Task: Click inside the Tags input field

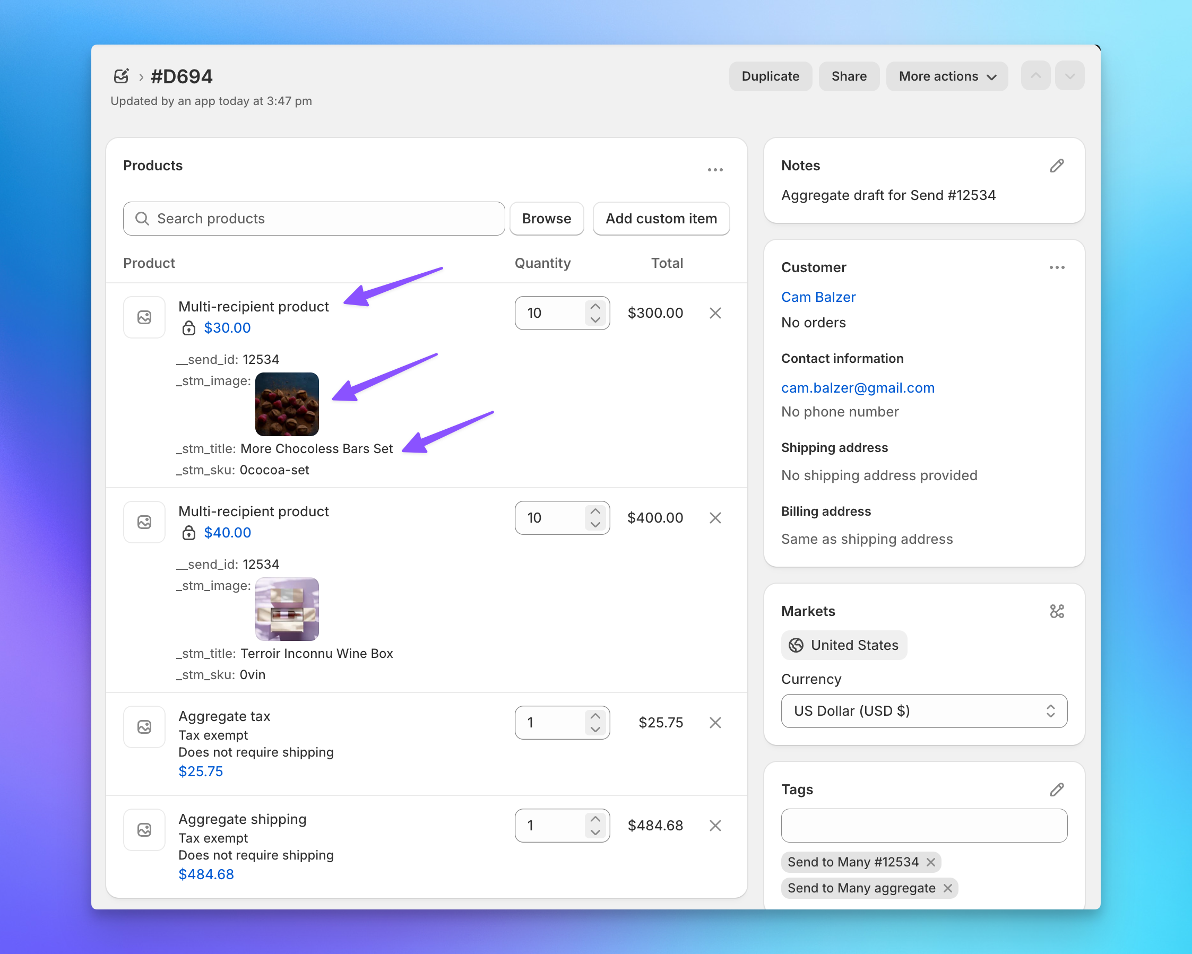Action: [923, 826]
